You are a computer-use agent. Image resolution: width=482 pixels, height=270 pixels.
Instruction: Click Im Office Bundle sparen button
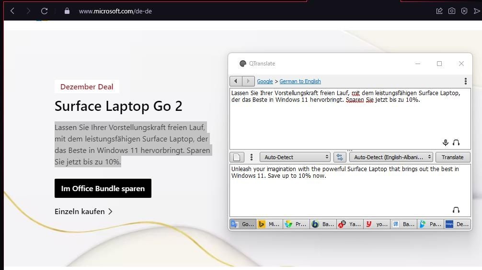[x=103, y=188]
